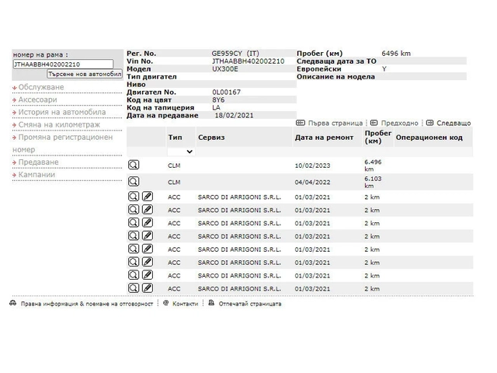497x373 pixels.
Task: Click the Търсене нов автомобил button
Action: (85, 74)
